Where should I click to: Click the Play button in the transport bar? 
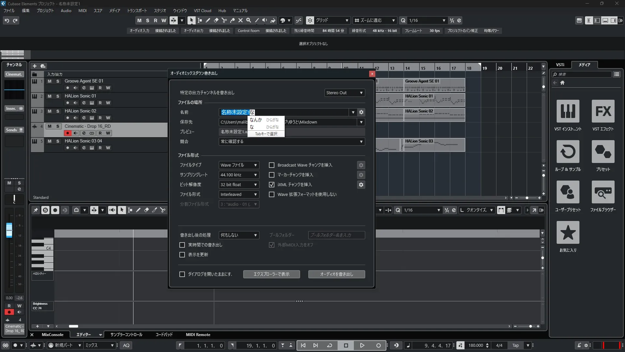click(362, 345)
